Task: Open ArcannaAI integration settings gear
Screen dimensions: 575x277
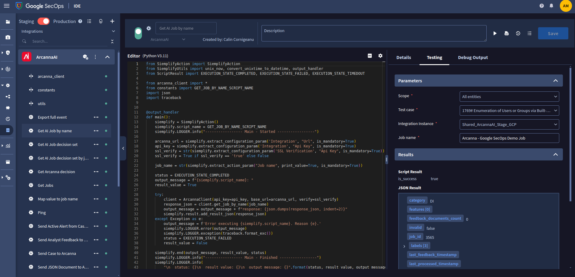Action: tap(86, 57)
